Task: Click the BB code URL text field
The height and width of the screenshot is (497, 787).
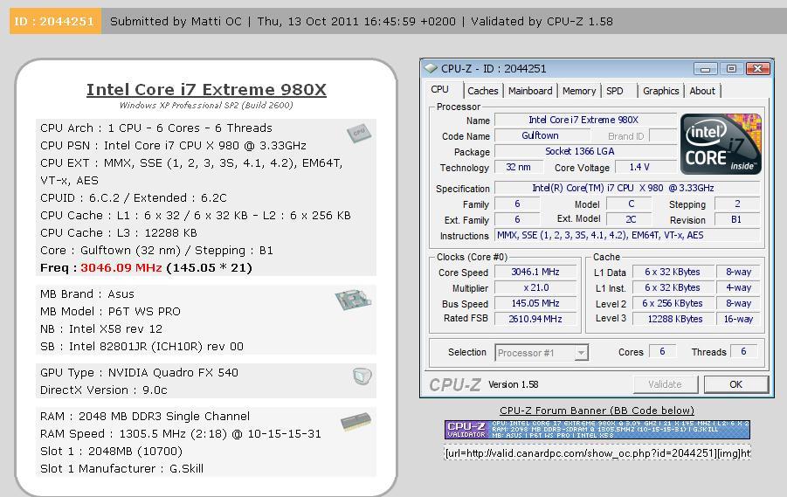Action: tap(597, 453)
